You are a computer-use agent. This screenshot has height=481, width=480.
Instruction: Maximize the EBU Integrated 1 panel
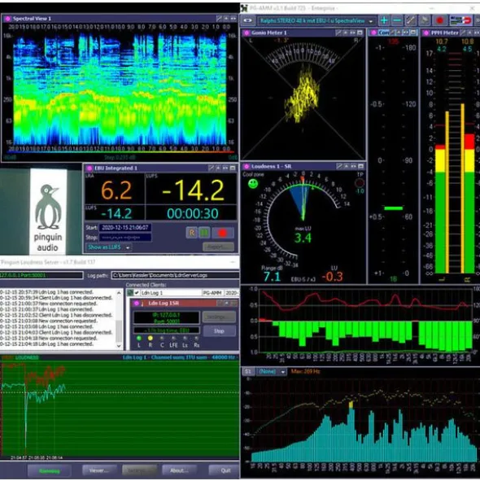233,168
